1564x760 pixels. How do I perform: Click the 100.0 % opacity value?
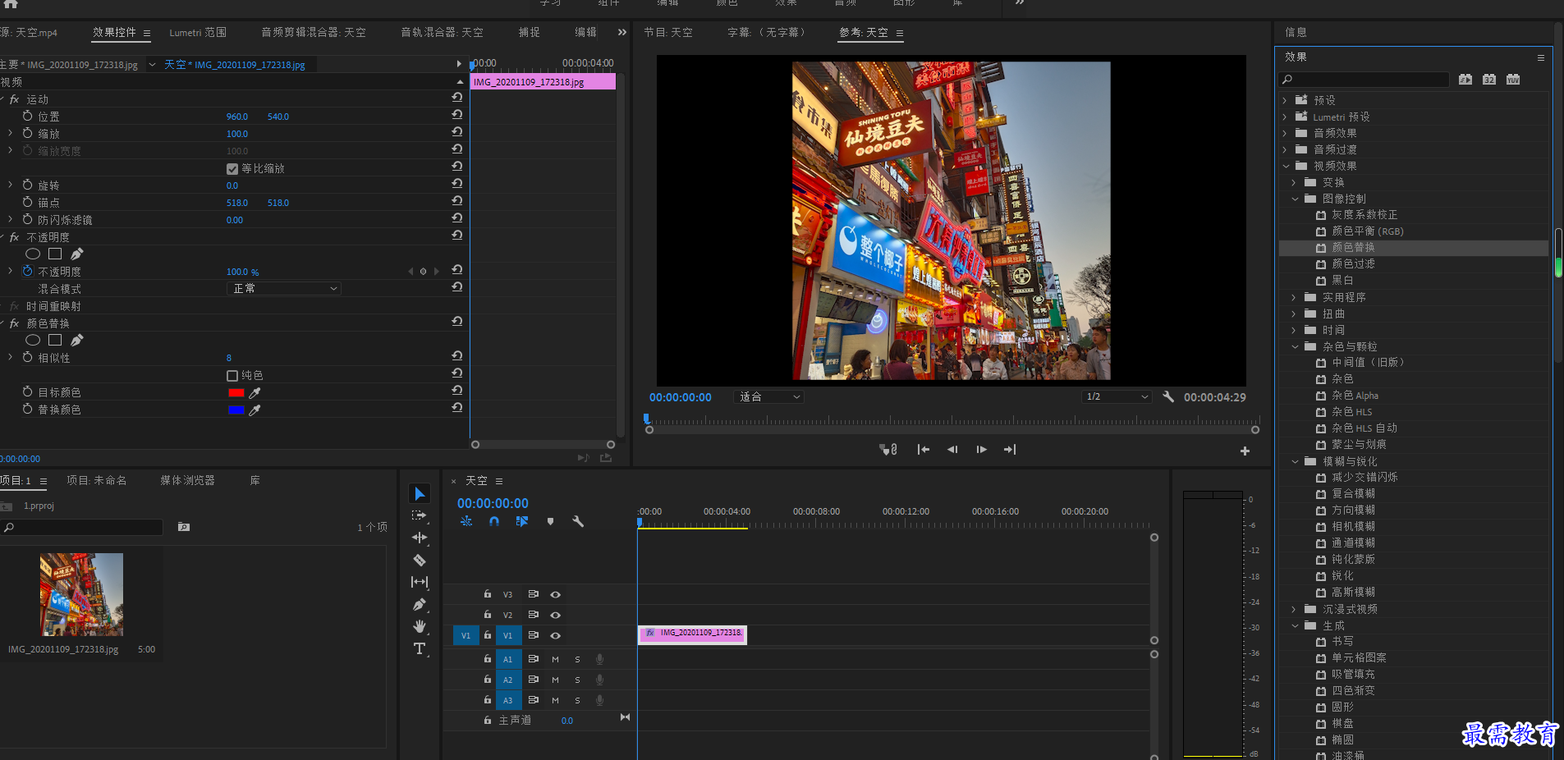tap(242, 272)
